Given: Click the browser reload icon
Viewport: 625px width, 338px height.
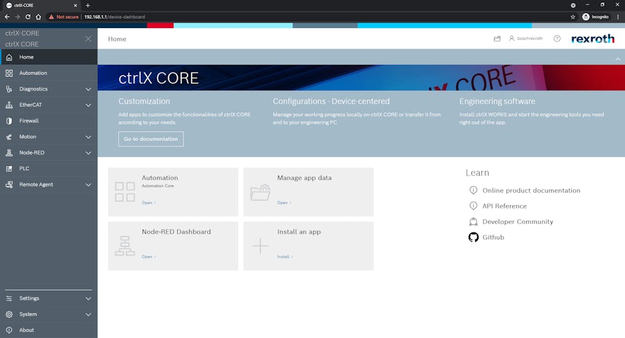Looking at the screenshot, I should pos(28,17).
